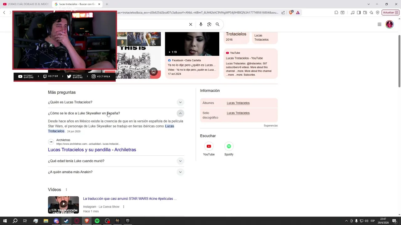Image resolution: width=401 pixels, height=225 pixels.
Task: Open the browser extensions puzzle icon
Action: coord(336,12)
